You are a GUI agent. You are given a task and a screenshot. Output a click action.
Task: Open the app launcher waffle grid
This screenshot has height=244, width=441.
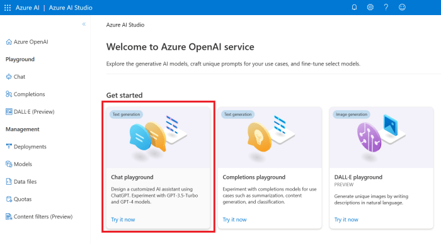pos(8,8)
